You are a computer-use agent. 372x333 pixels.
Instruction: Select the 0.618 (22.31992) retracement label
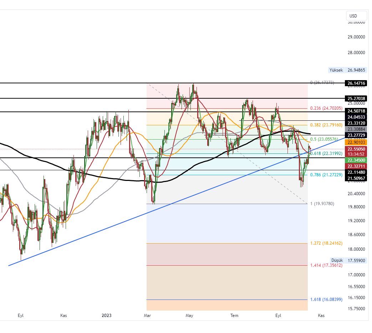[x=326, y=153]
